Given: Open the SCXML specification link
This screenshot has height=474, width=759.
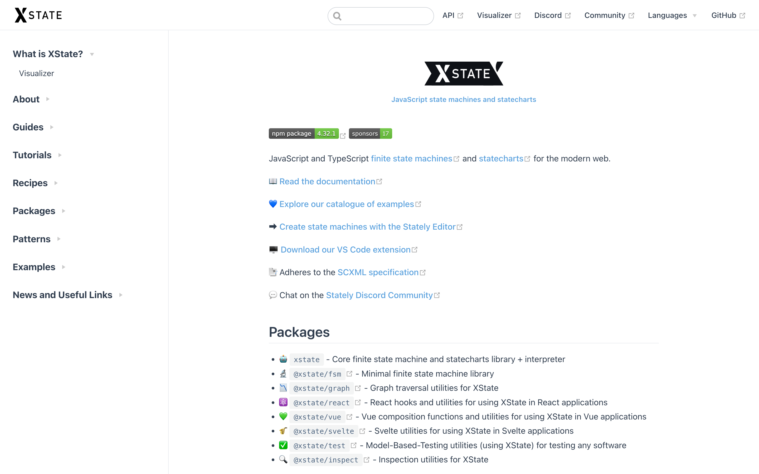Looking at the screenshot, I should 378,272.
